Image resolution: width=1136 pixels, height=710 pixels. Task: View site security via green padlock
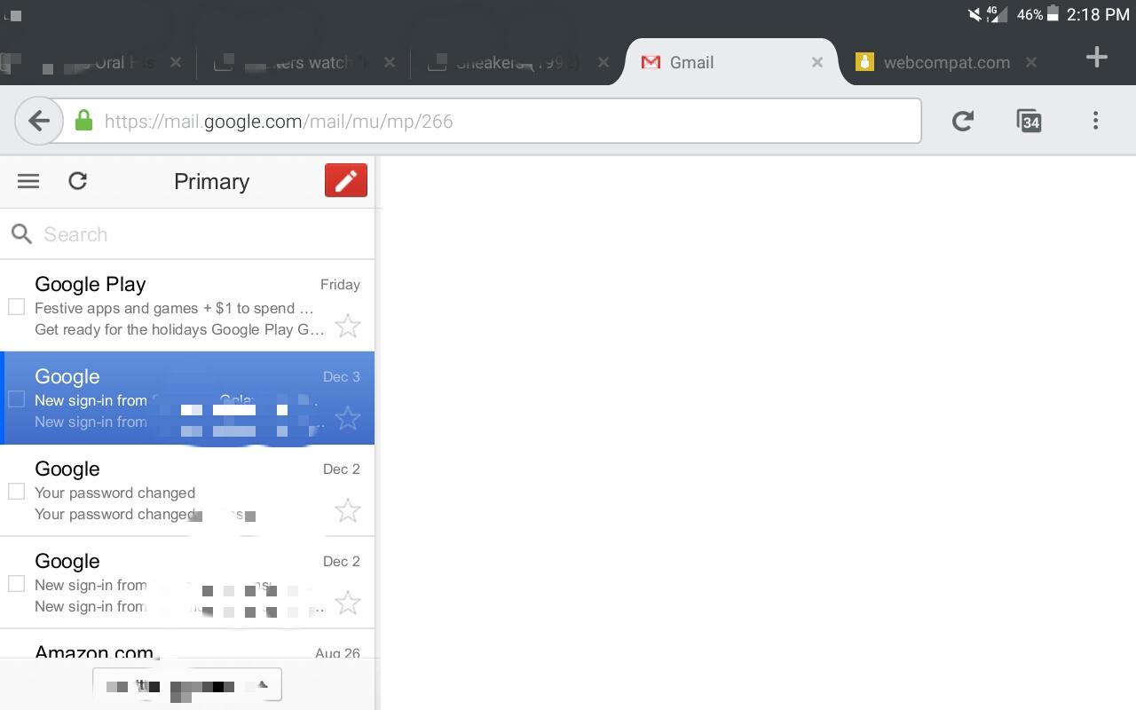pos(84,121)
